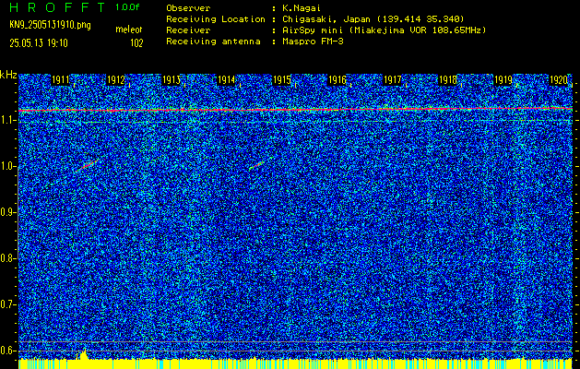Screen dimensions: 580x369
Task: Click the 1920 time marker
Action: point(559,80)
